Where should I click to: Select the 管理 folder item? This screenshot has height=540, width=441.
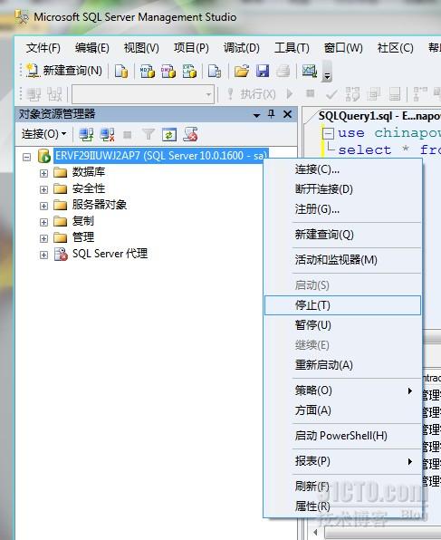[x=83, y=237]
